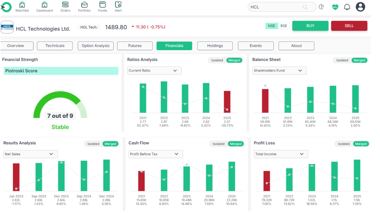Click the search magnifier icon
The width and height of the screenshot is (380, 213).
coord(305,7)
